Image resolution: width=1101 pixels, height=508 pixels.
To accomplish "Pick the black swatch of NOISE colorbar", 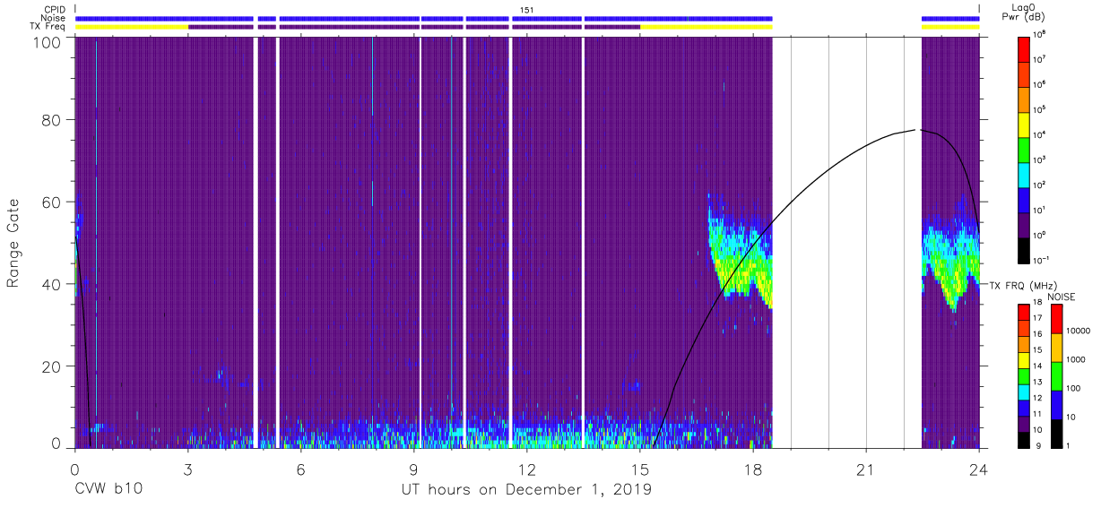I will pos(1056,432).
